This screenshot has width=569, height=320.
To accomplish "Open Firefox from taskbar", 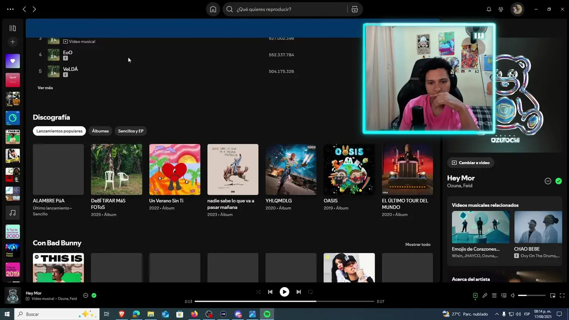I will coord(194,314).
